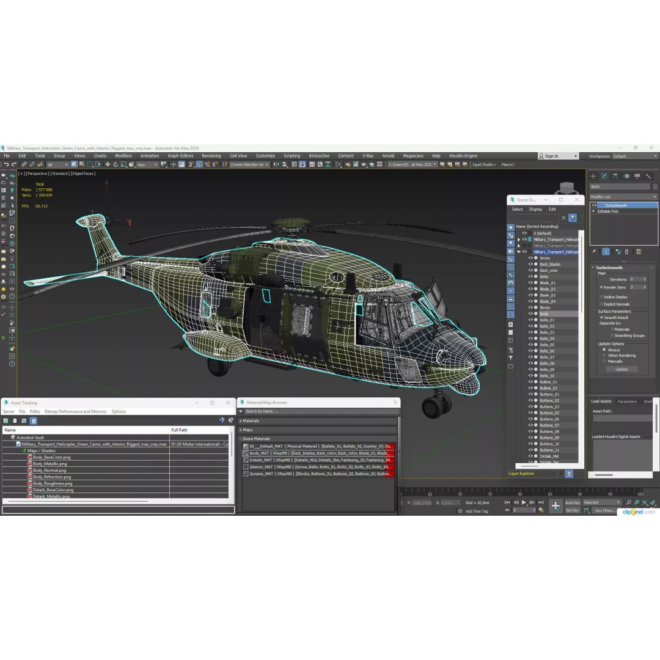
Task: Click the ViewCube in the viewport
Action: pos(566,188)
